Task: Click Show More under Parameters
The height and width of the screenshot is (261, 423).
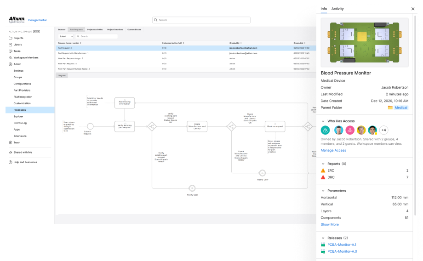Action: click(x=330, y=224)
